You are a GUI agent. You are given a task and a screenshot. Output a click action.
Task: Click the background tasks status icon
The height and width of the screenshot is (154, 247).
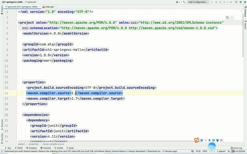tap(192, 151)
